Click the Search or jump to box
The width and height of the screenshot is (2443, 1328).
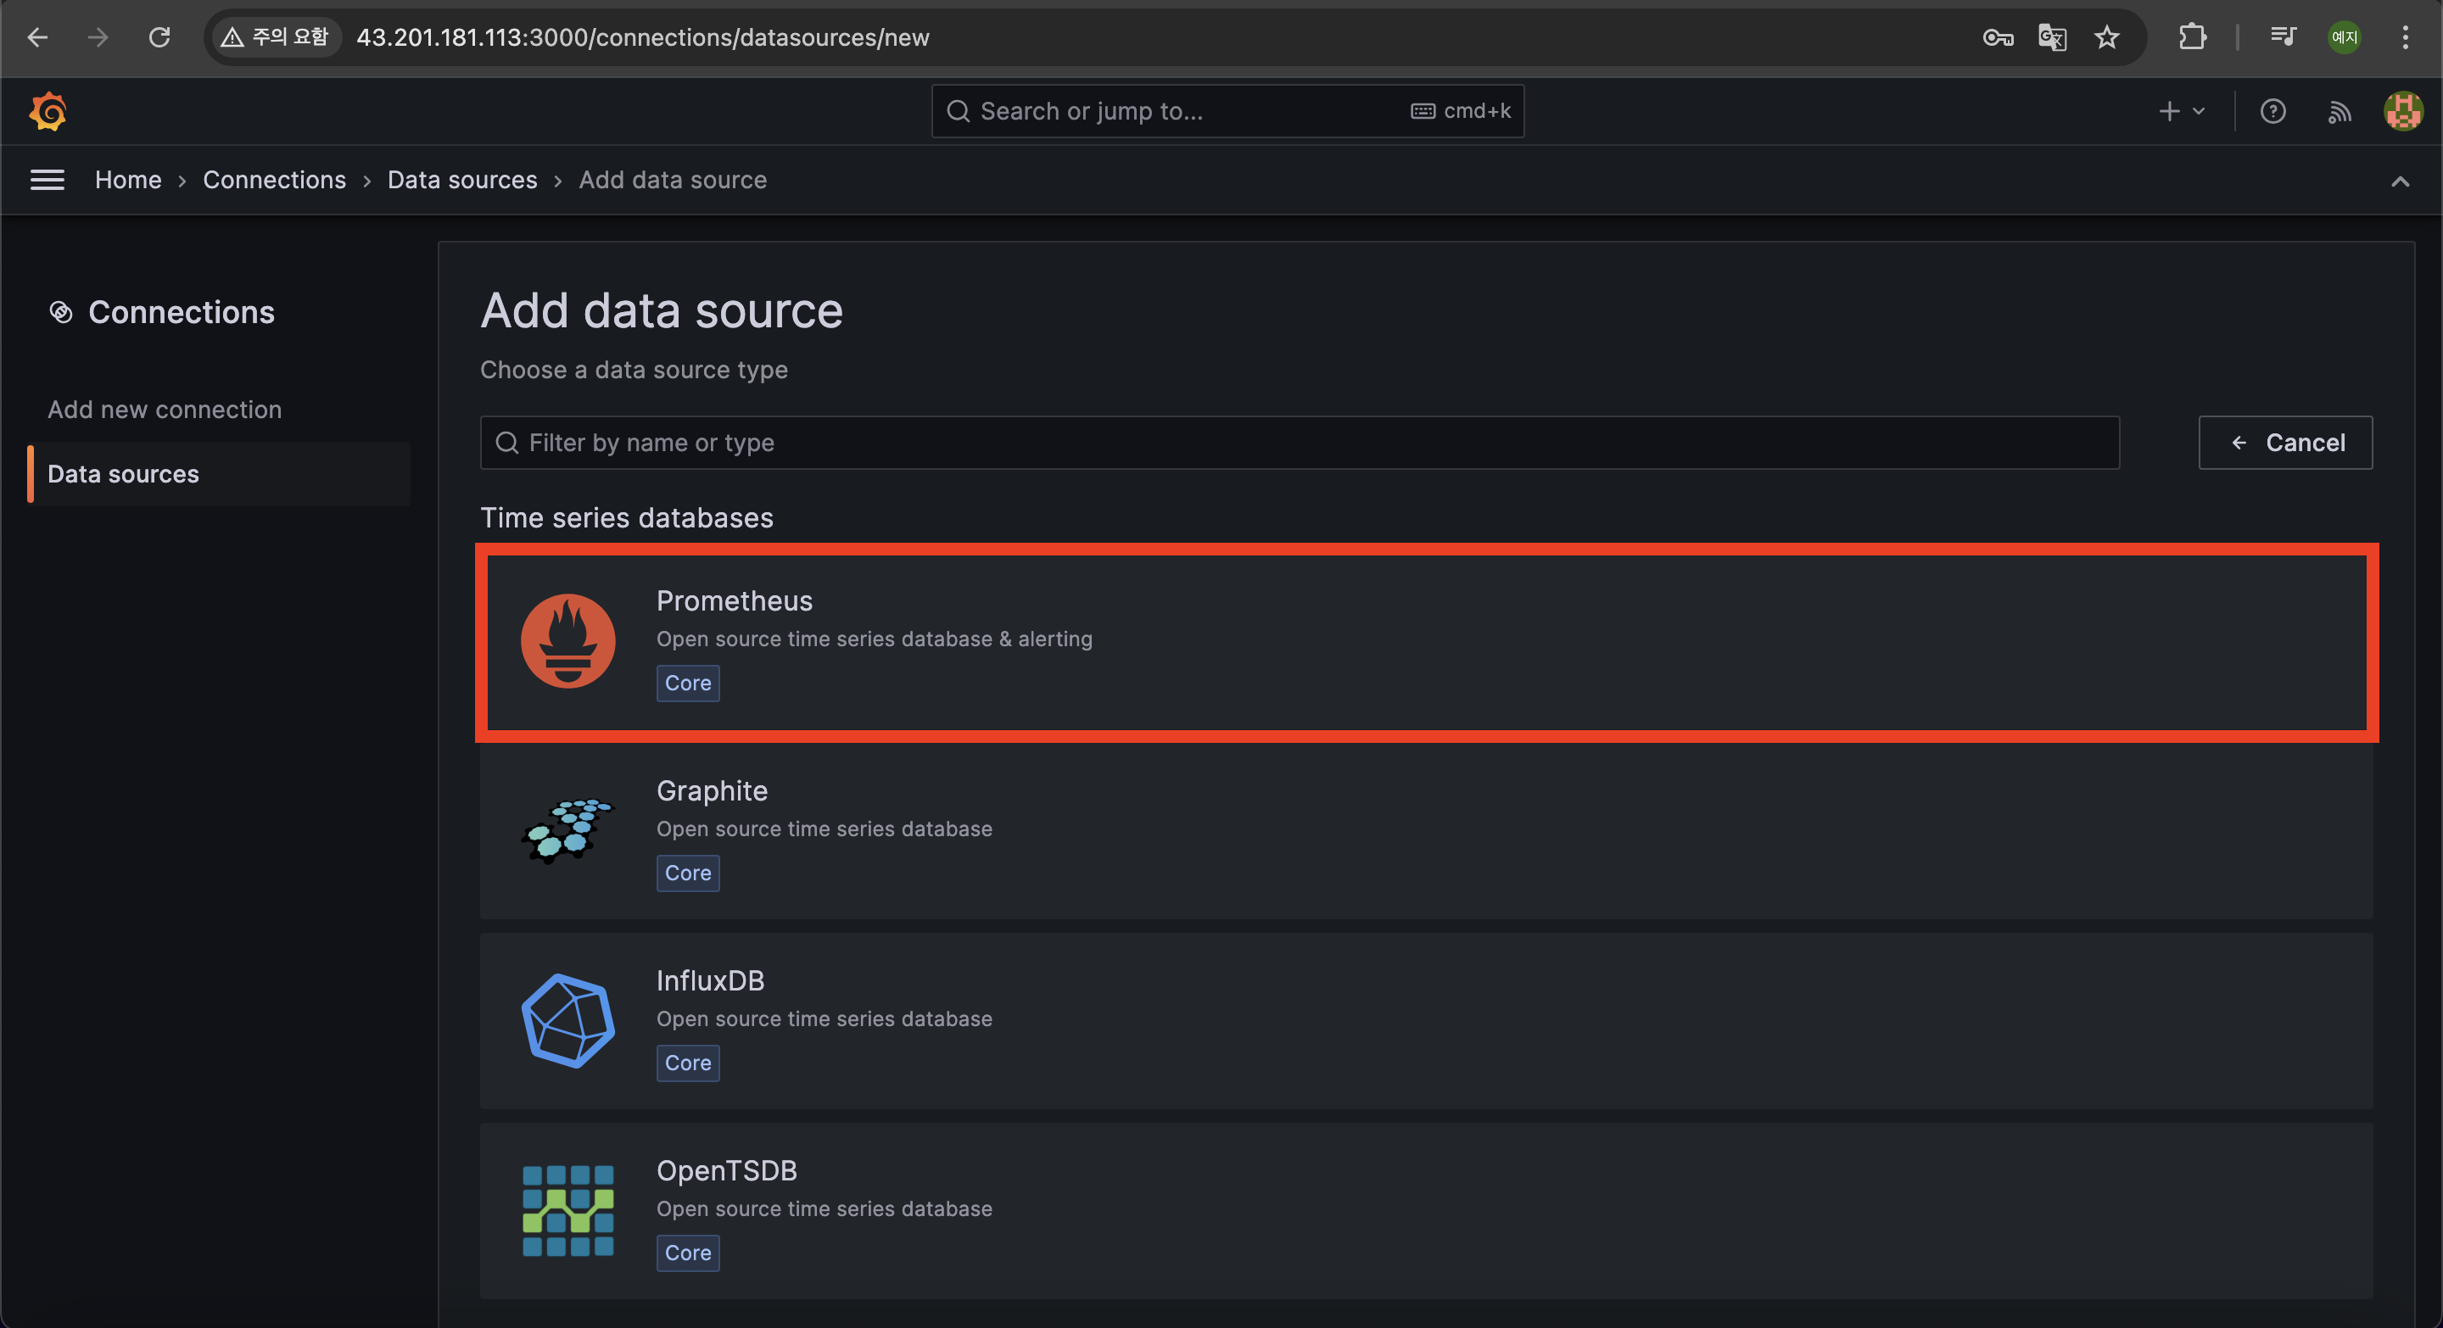click(1227, 112)
